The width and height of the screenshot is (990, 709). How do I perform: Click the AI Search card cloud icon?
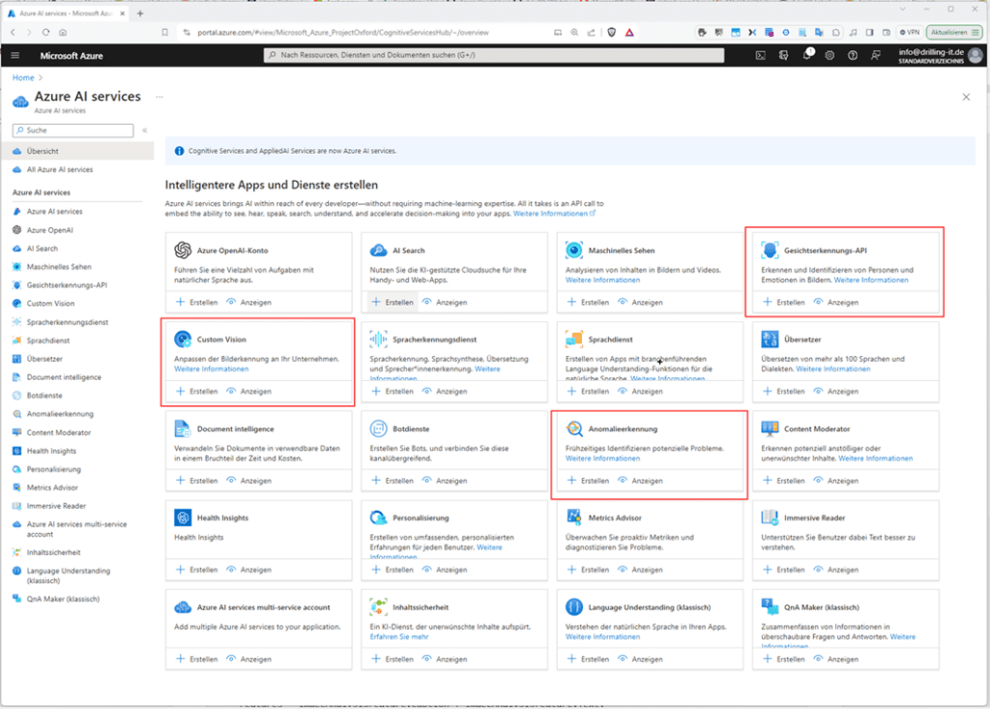point(378,251)
